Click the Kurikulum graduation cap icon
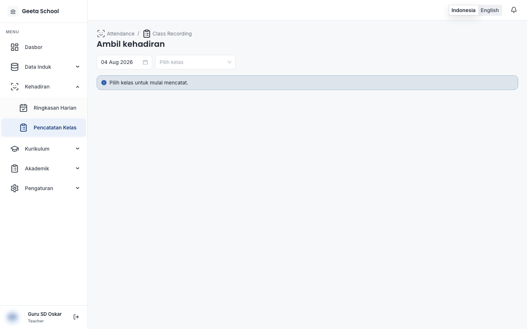Screen dimensions: 527x329 (x=15, y=149)
